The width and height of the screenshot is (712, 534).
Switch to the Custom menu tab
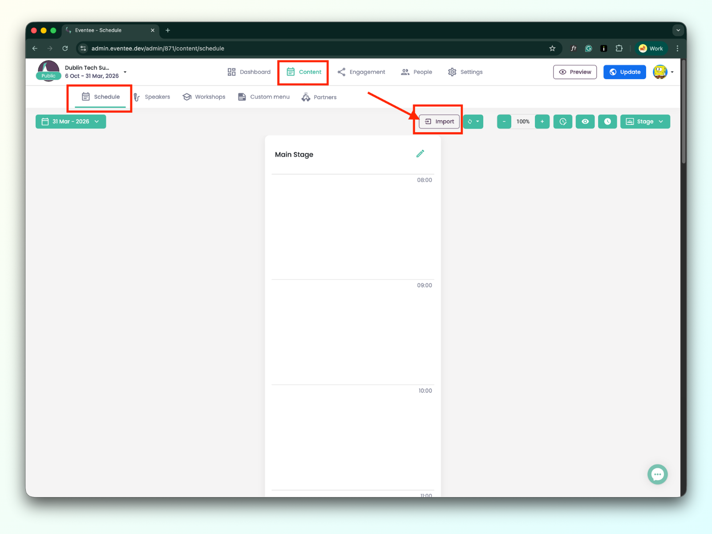click(x=263, y=97)
